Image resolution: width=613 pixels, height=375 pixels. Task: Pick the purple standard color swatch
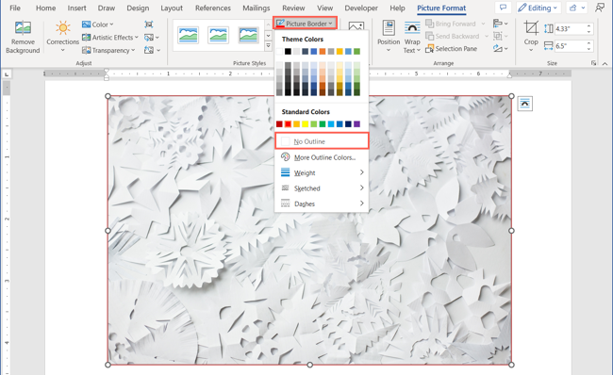pos(356,123)
